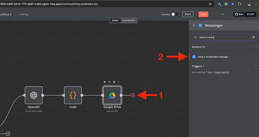The width and height of the screenshot is (259, 137).
Task: Delete Google Drive node with trash icon
Action: [114, 82]
